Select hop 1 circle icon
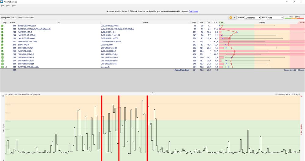305x161 pixels. click(x=2, y=26)
